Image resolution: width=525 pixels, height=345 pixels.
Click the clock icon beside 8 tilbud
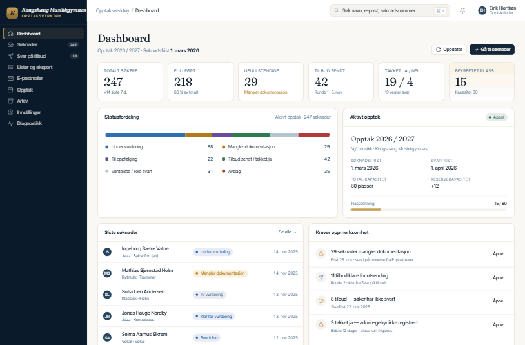click(x=321, y=301)
